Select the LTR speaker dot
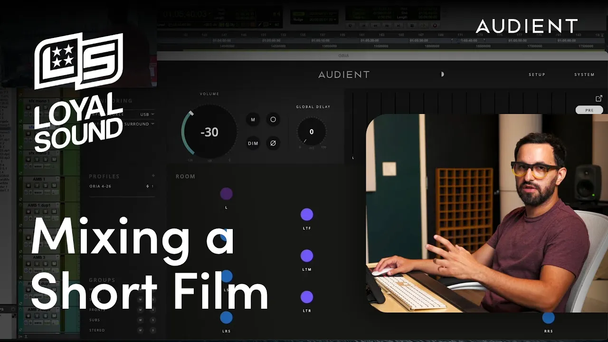The width and height of the screenshot is (608, 342). [x=307, y=297]
